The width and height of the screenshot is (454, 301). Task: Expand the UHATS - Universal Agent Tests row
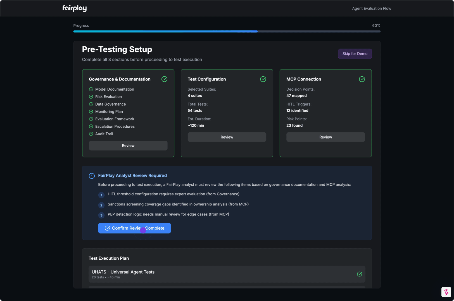click(x=227, y=274)
